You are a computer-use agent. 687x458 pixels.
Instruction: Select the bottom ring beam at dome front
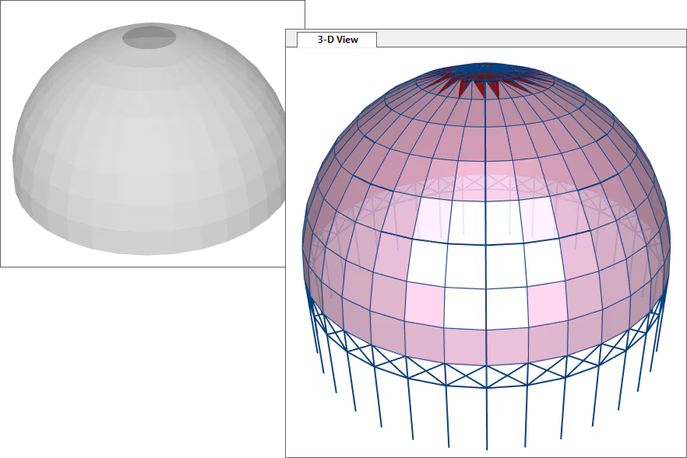pos(488,387)
